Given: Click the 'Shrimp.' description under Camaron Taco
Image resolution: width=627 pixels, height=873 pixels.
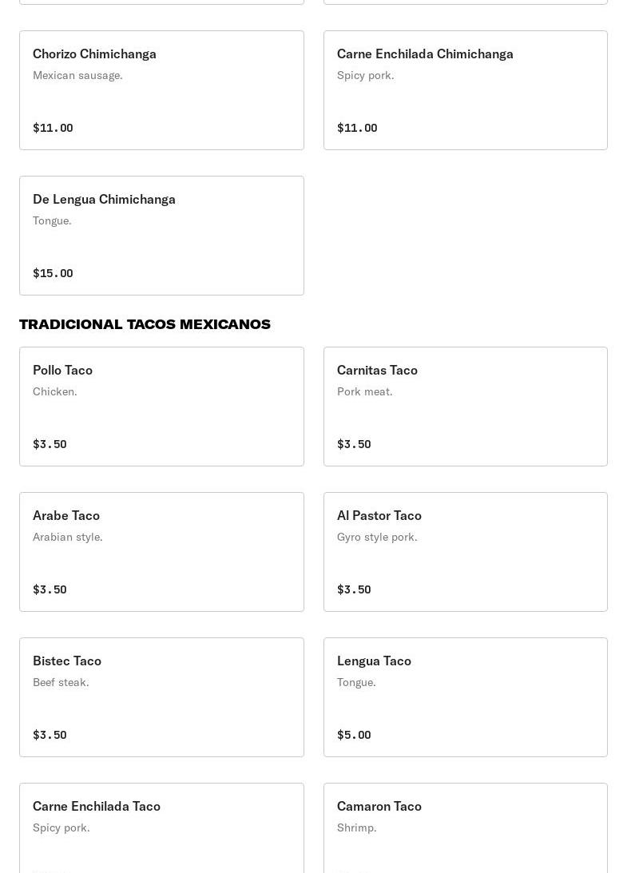Looking at the screenshot, I should pyautogui.click(x=357, y=827).
